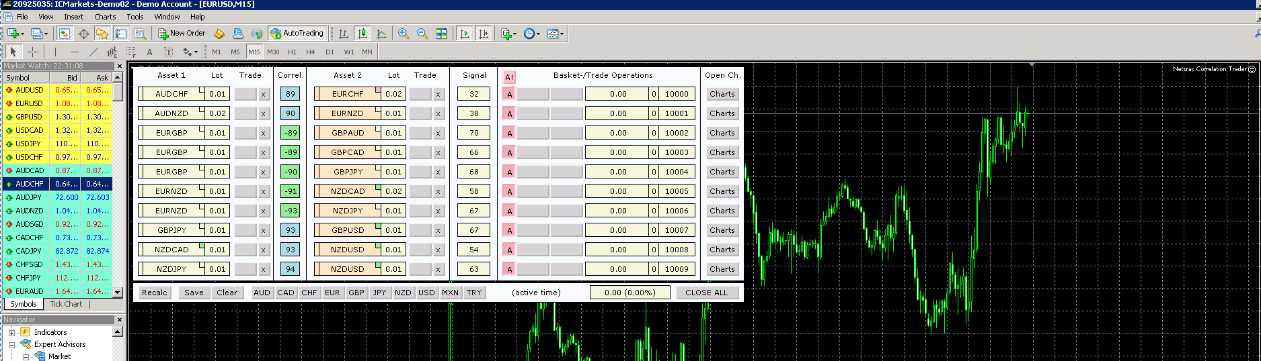Launch MetaEditor with the yellow book icon
Image resolution: width=1261 pixels, height=361 pixels.
coord(219,33)
